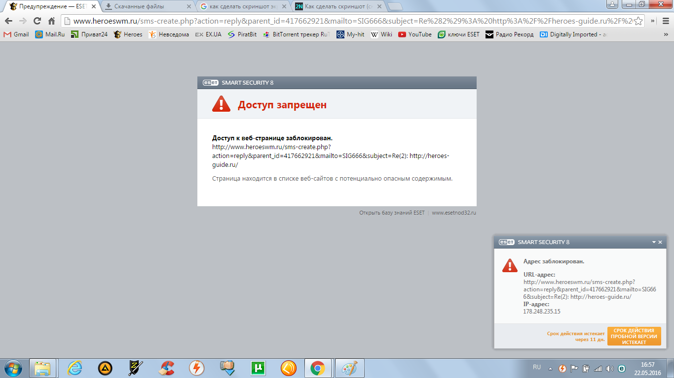Open Paint from the taskbar
This screenshot has height=378, width=674.
pyautogui.click(x=349, y=368)
